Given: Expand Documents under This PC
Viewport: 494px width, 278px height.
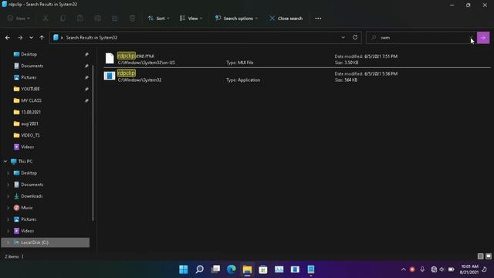Looking at the screenshot, I should [x=8, y=185].
